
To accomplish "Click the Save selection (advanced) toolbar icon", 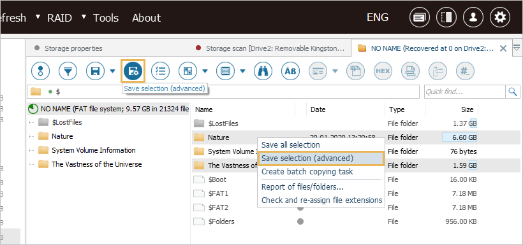I will click(x=133, y=71).
